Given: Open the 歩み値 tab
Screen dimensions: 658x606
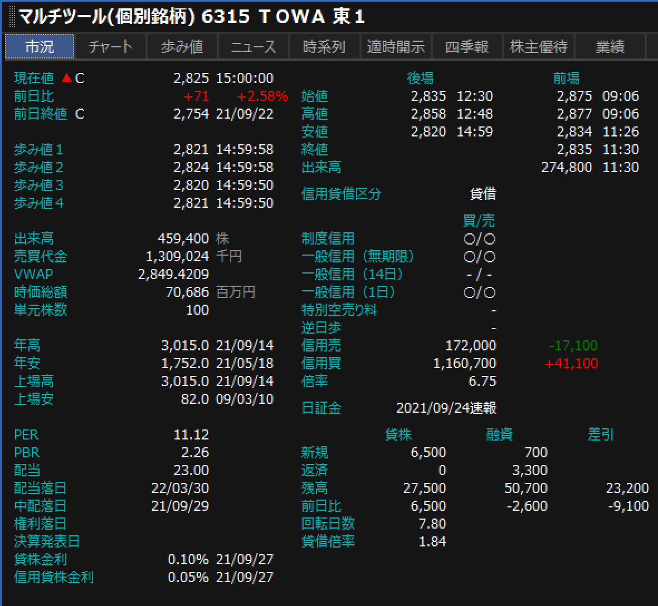Looking at the screenshot, I should (x=182, y=47).
